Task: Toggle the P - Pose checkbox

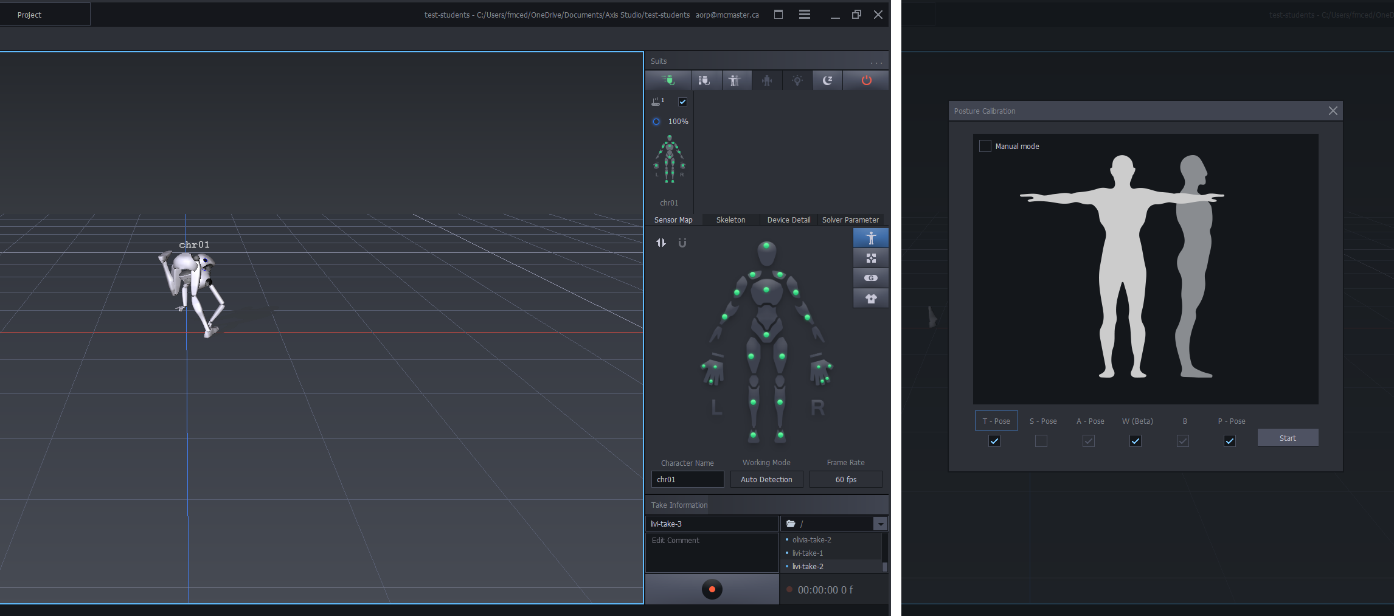Action: pyautogui.click(x=1230, y=441)
